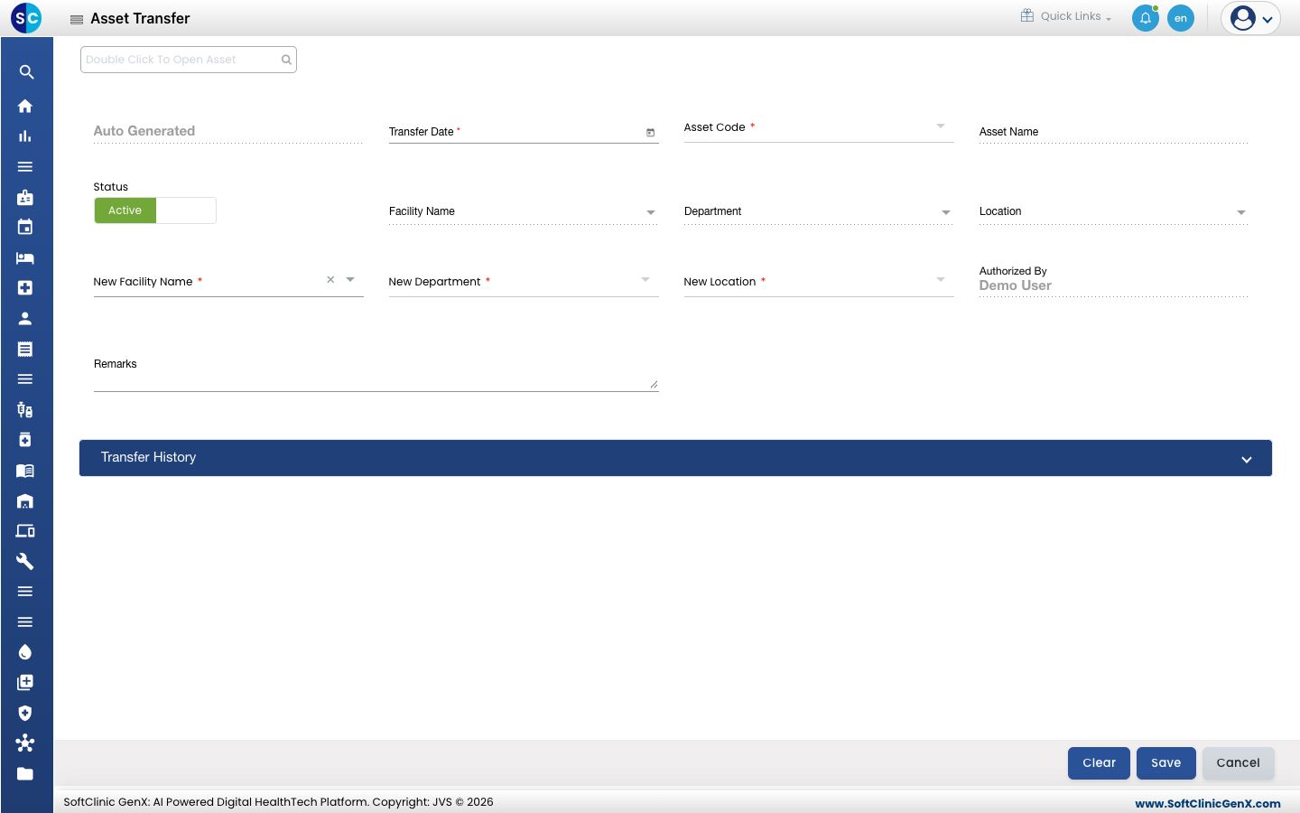Open the laptop and phone devices icon
Viewport: 1300px width, 813px height.
coord(25,530)
